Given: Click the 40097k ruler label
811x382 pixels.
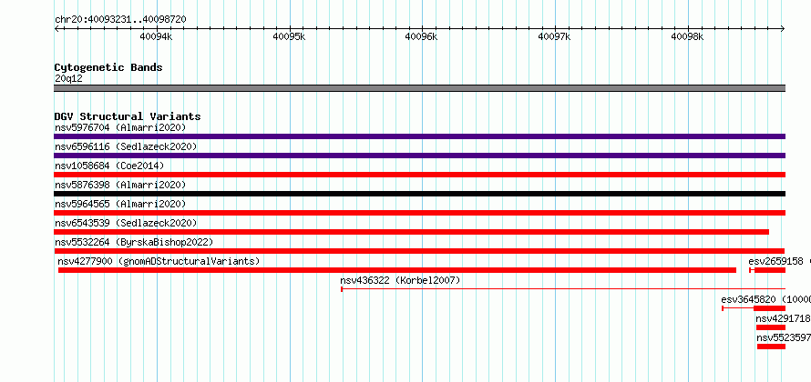Looking at the screenshot, I should pyautogui.click(x=555, y=36).
